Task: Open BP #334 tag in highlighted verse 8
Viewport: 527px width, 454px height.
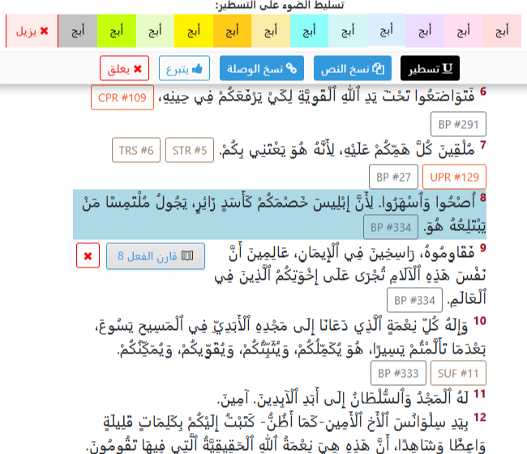Action: point(391,227)
